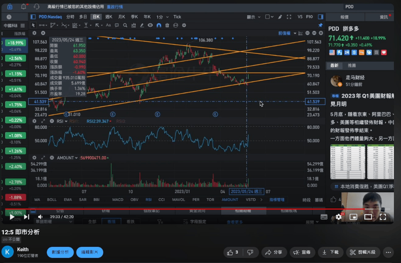This screenshot has height=263, width=401.
Task: Open the arrow marker tool dropdown
Action: coord(99,25)
